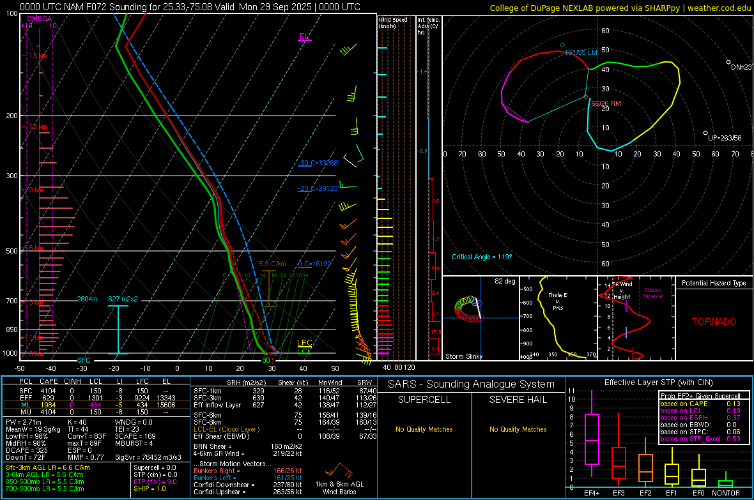Click the 'STP (fix) = 9.0' value
The image size is (754, 500).
tap(155, 481)
